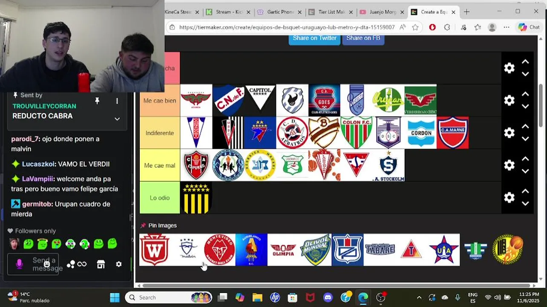The image size is (547, 307).
Task: Select the A. Stockolmo logo
Action: tap(388, 165)
